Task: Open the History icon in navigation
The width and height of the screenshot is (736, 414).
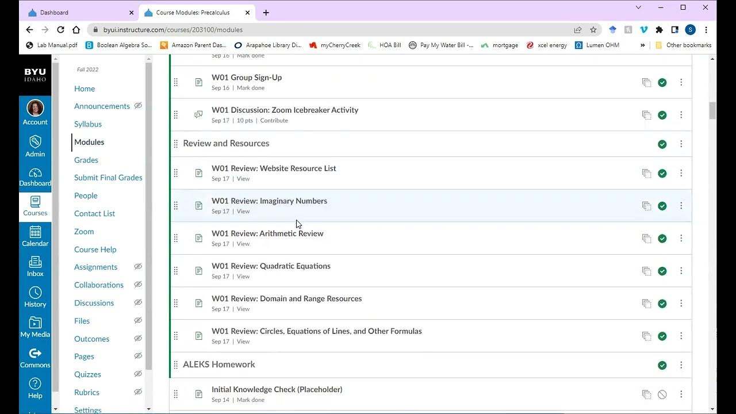Action: pyautogui.click(x=35, y=296)
